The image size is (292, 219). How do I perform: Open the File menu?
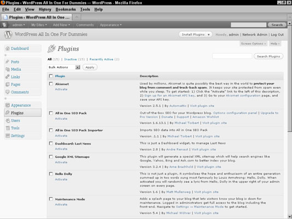pyautogui.click(x=5, y=9)
